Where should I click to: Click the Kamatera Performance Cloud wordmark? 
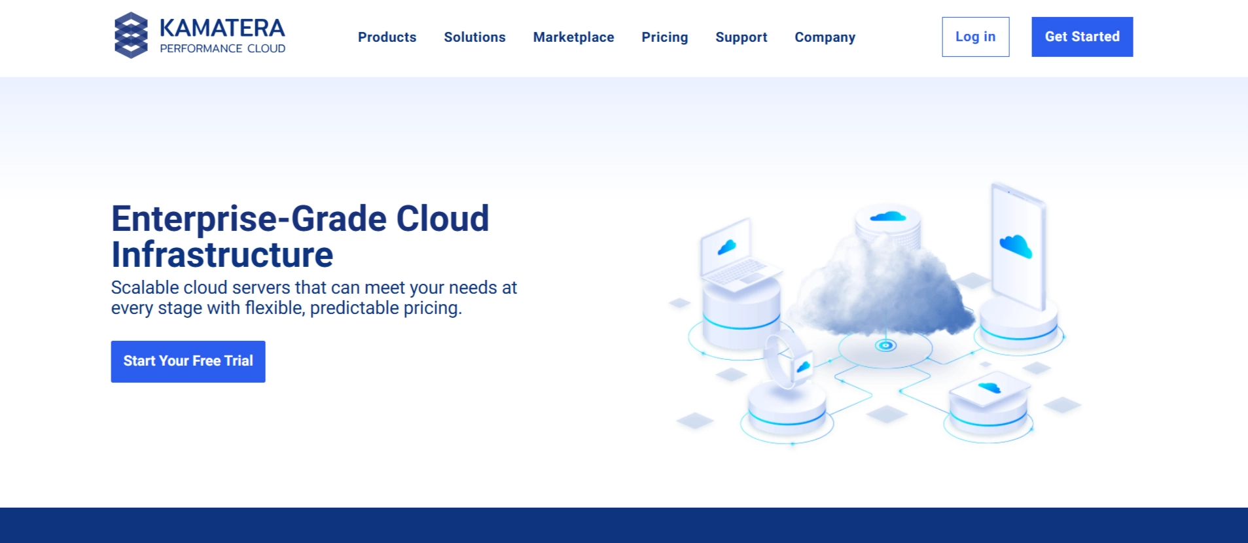[x=223, y=35]
